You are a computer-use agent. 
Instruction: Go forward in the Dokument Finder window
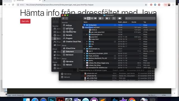tap(67, 18)
